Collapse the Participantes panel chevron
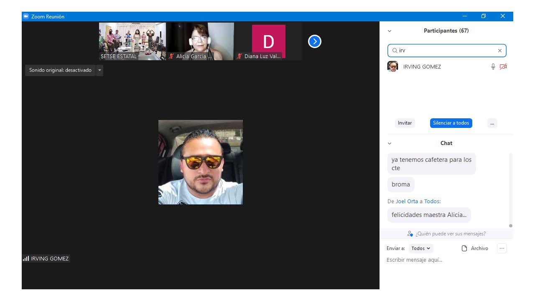Screen dimensions: 535x301 tap(390, 31)
